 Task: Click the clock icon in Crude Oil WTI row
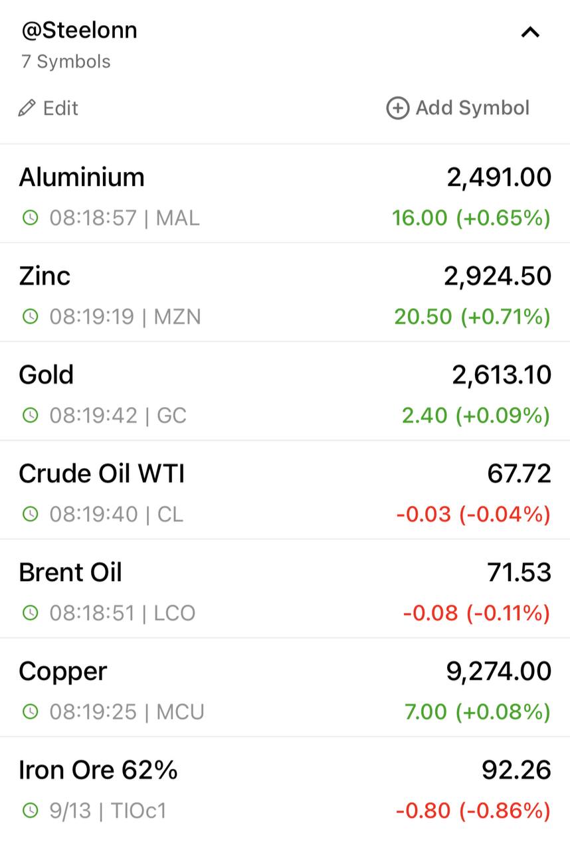pyautogui.click(x=31, y=514)
